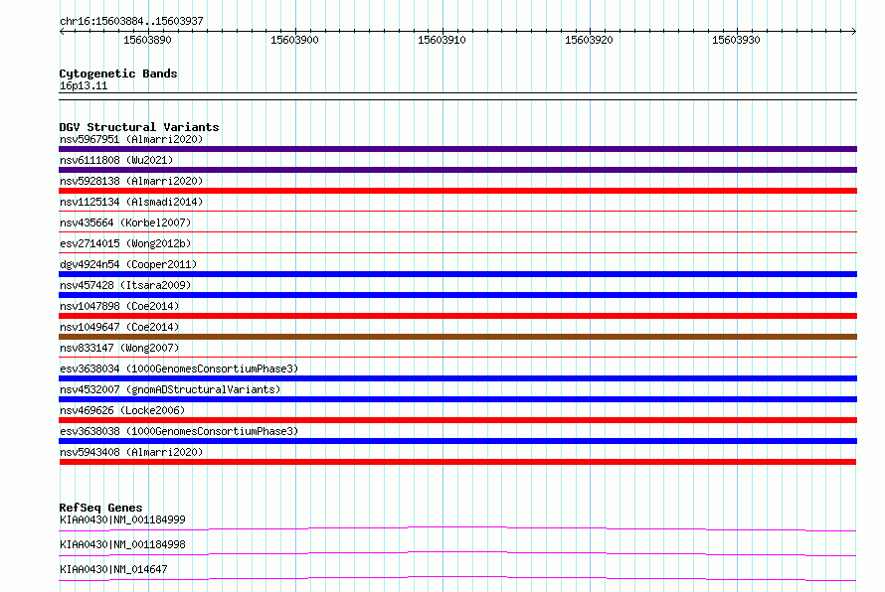Click variant label dgv4924n54 (Cooper2011)
Image resolution: width=885 pixels, height=592 pixels.
click(128, 264)
